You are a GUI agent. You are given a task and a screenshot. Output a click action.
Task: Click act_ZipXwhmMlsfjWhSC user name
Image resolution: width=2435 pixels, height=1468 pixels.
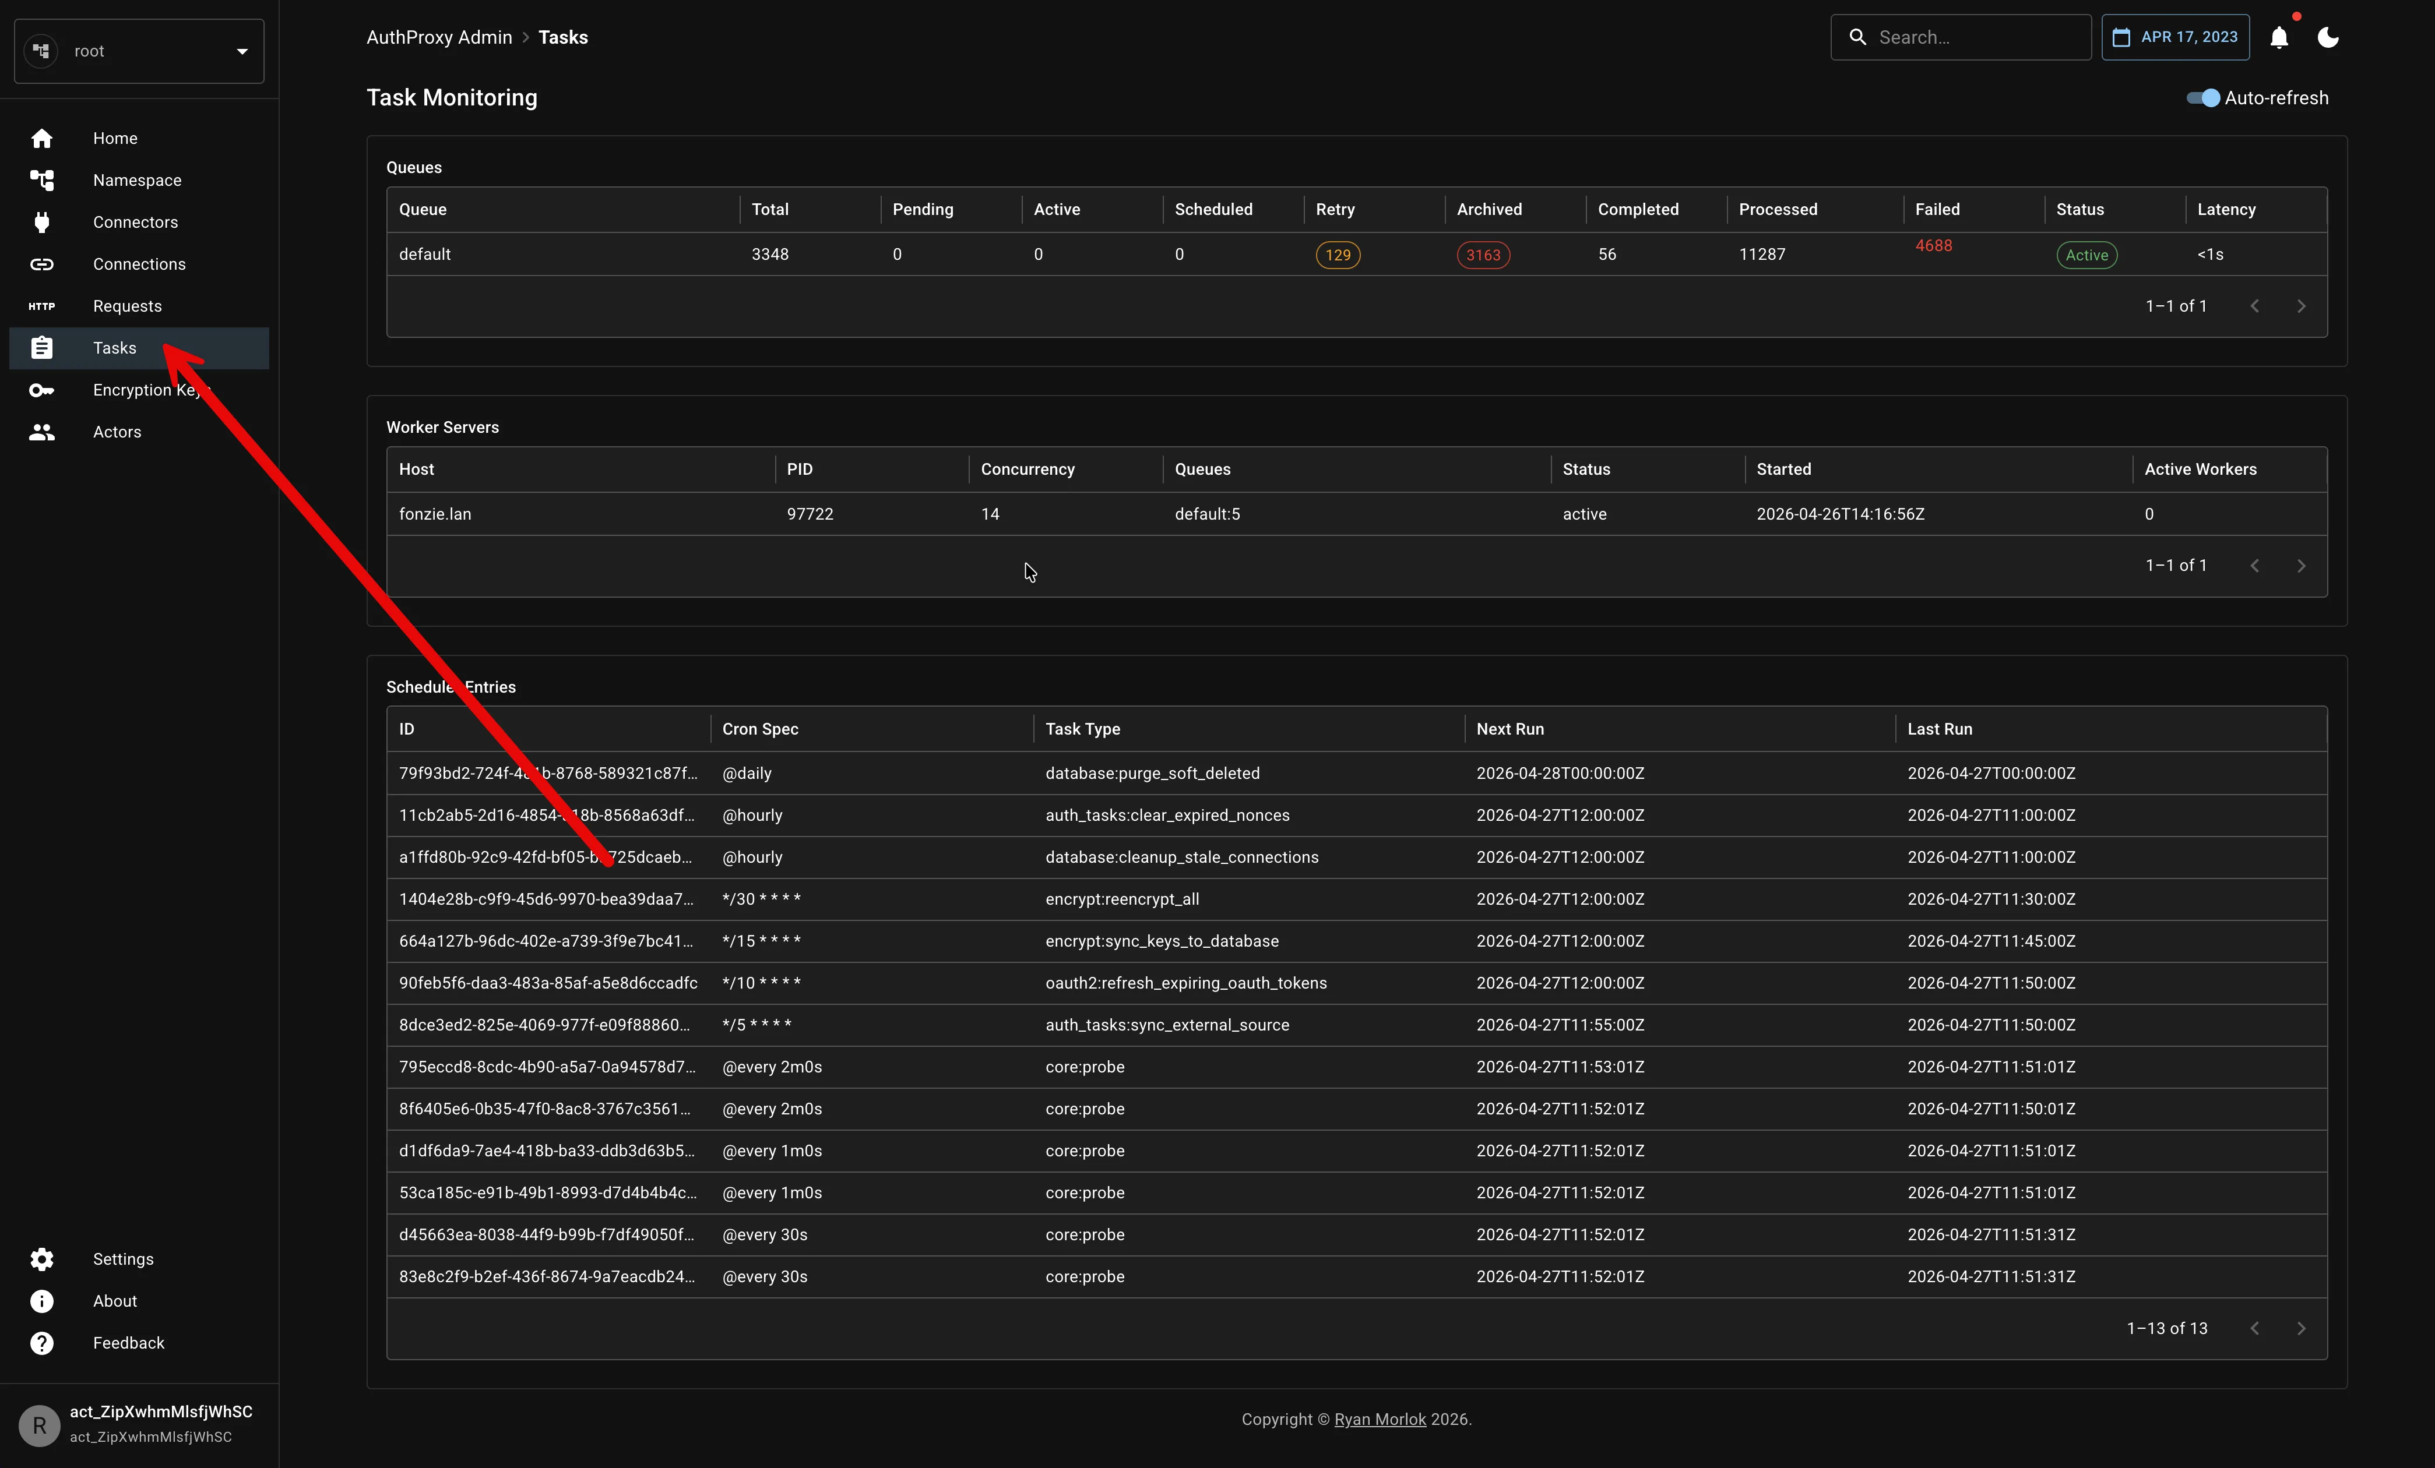(x=161, y=1411)
